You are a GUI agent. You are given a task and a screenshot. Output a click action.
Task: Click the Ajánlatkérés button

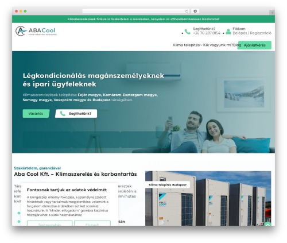[x=254, y=45]
